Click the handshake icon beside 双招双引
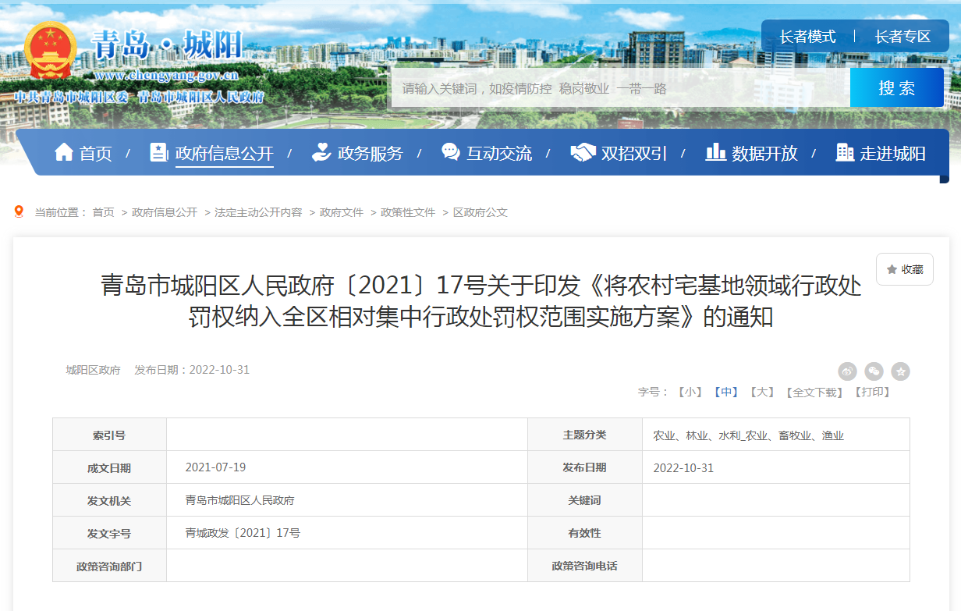This screenshot has height=611, width=961. (583, 153)
